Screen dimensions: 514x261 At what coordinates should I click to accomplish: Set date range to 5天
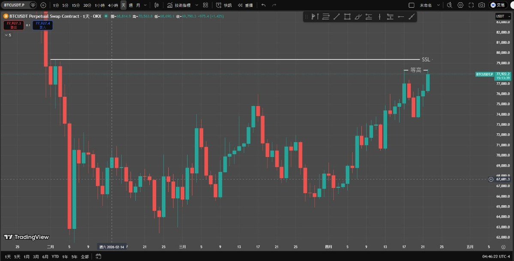click(x=18, y=257)
